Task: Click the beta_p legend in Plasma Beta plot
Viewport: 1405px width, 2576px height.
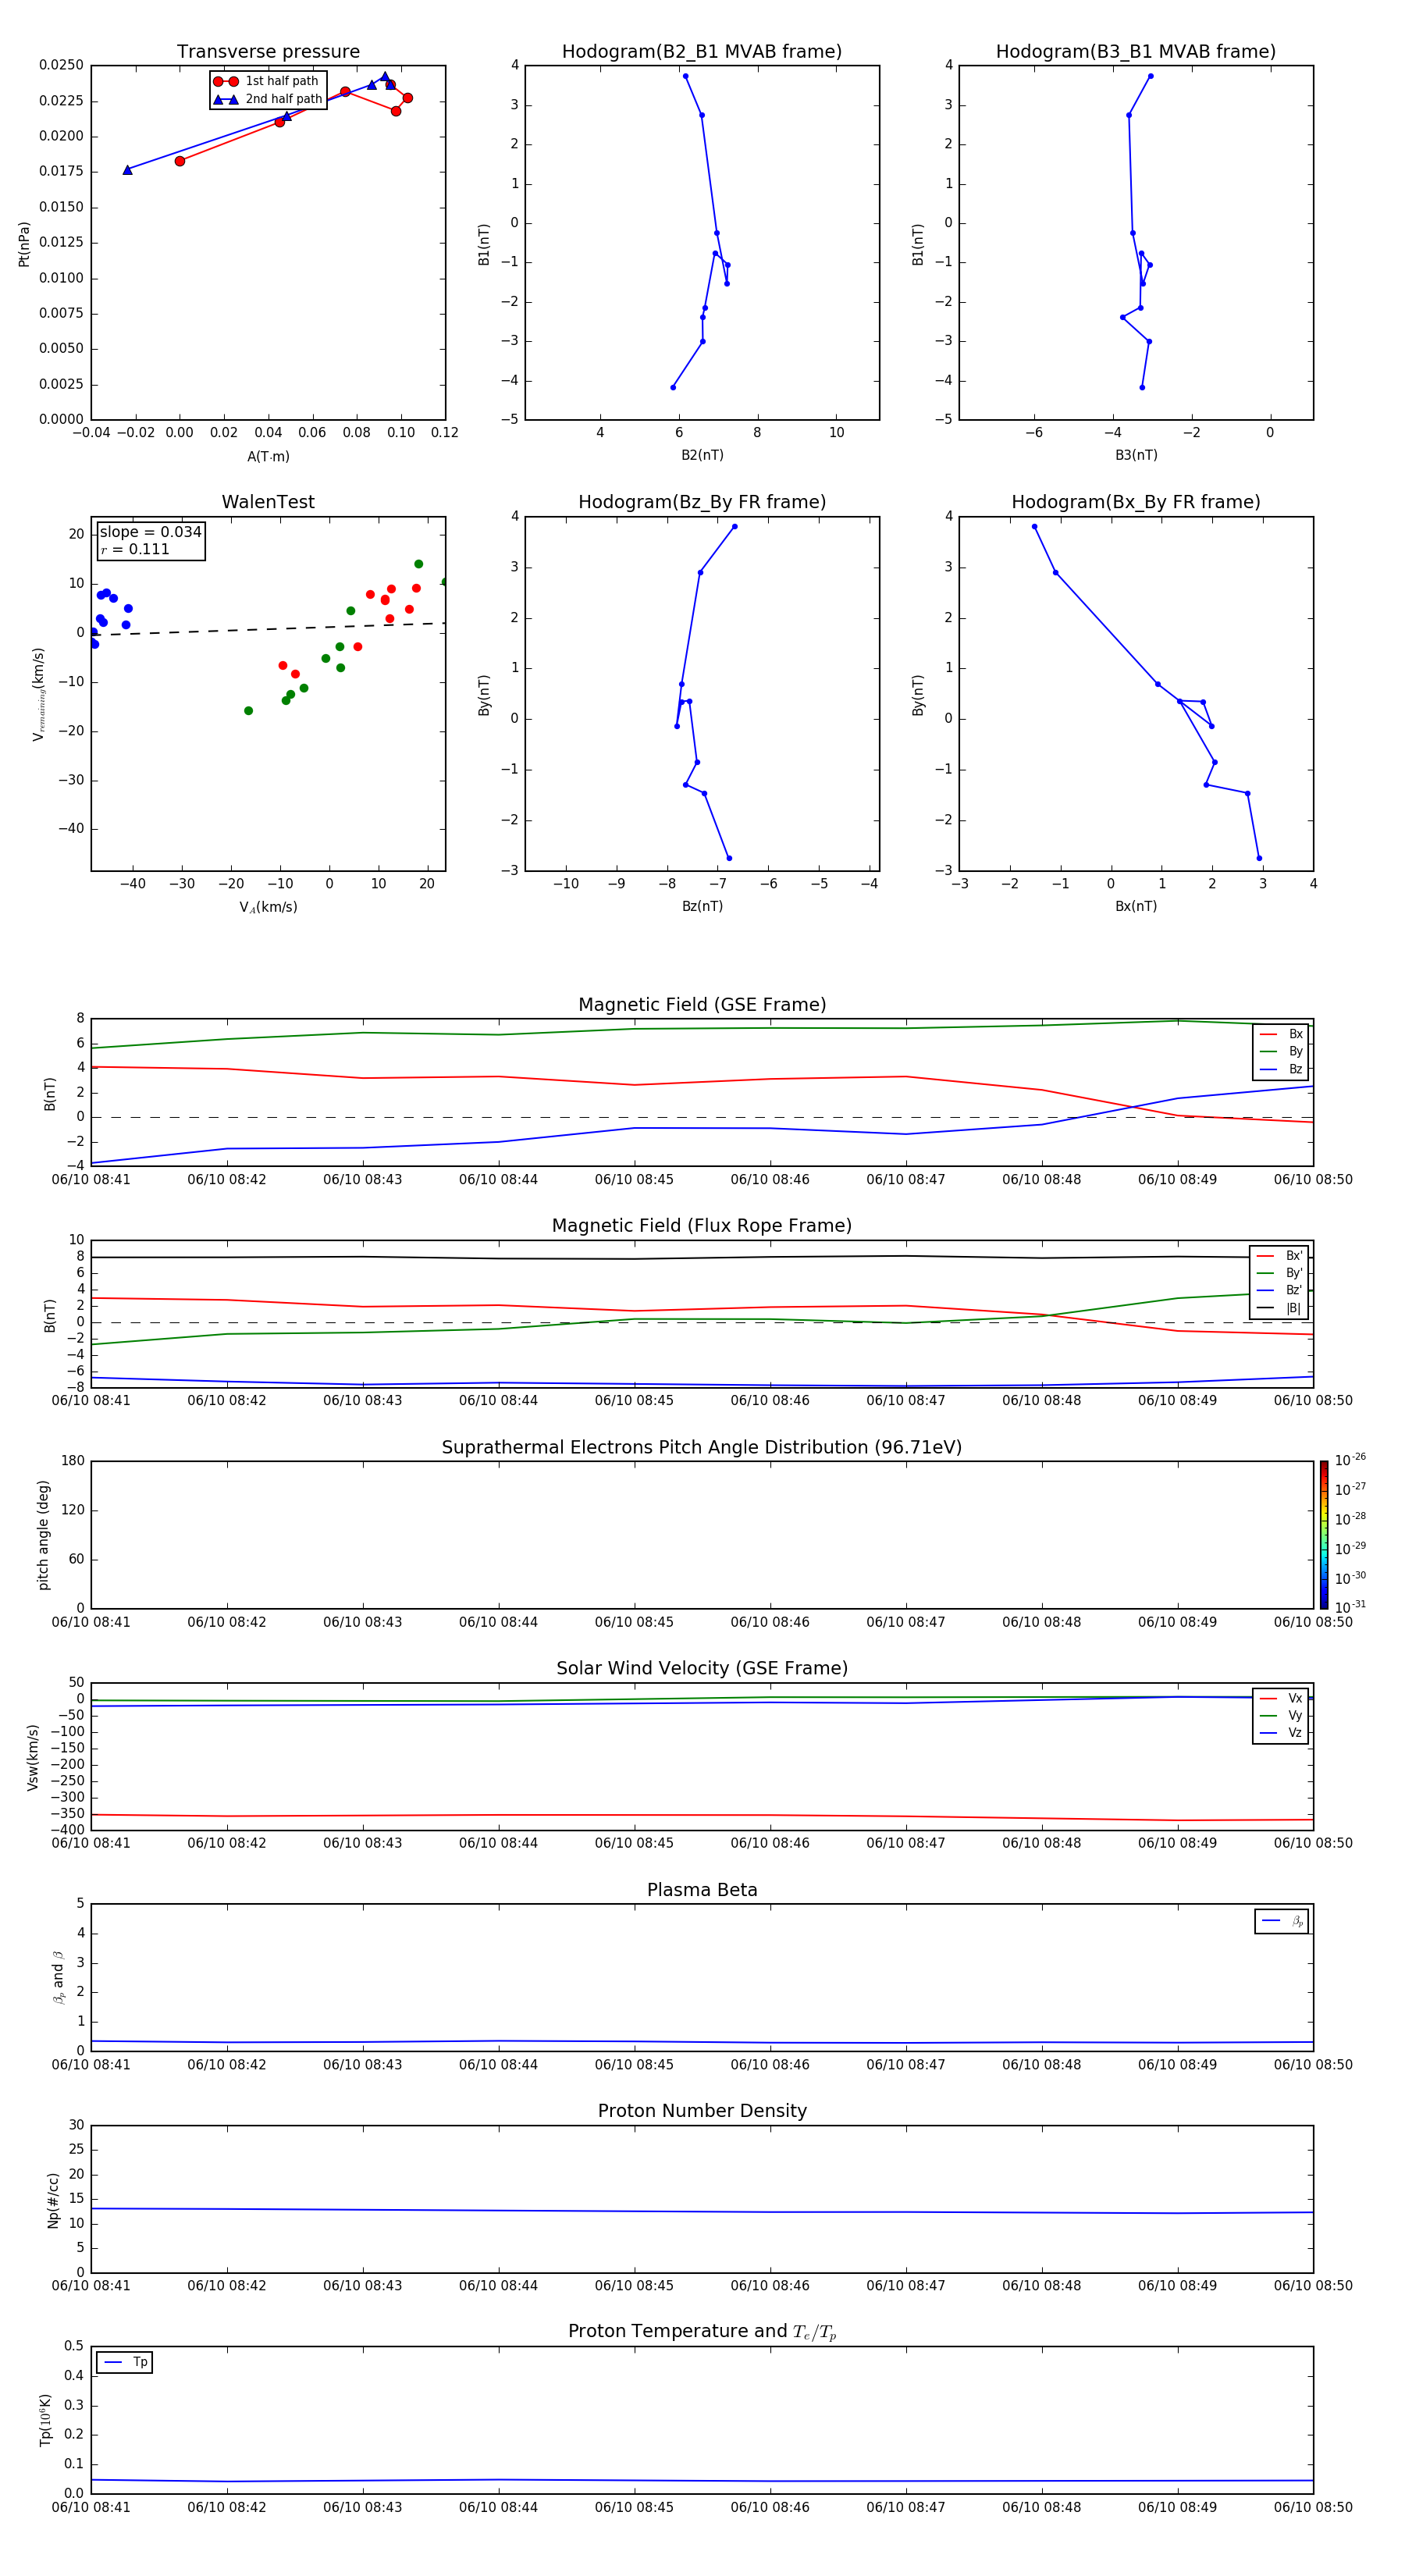Action: 1282,1921
